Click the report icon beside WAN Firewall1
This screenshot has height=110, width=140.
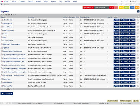[x=2, y=82]
